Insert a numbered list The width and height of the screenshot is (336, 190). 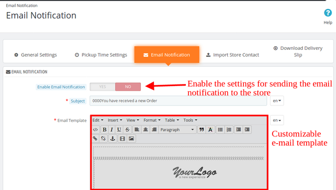[229, 130]
